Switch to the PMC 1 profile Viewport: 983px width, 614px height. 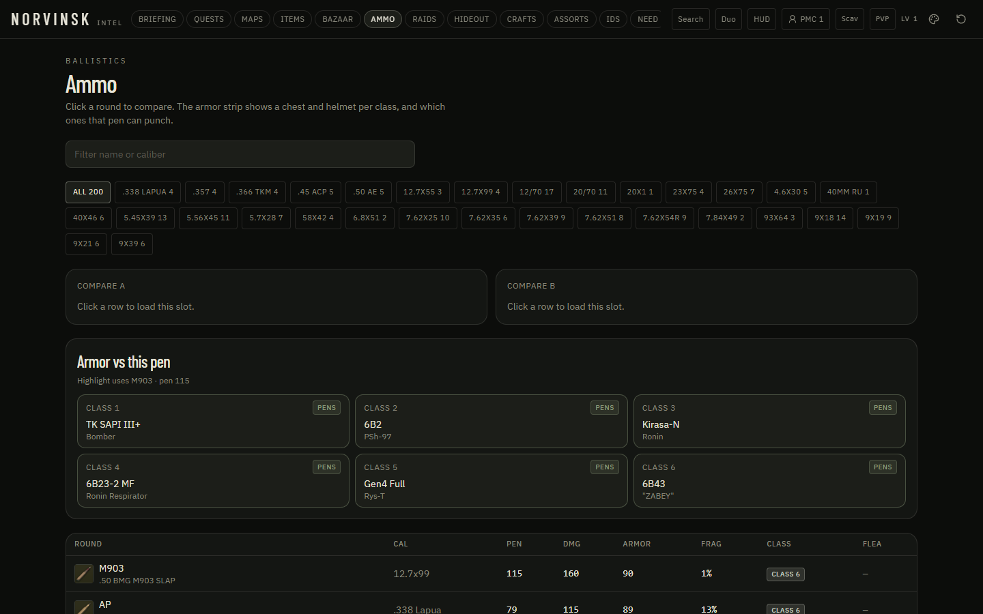click(806, 19)
